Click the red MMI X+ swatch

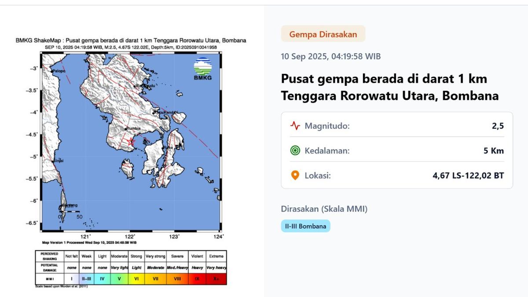[216, 279]
